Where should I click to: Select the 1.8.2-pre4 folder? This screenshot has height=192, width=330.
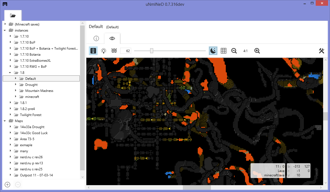pos(28,109)
